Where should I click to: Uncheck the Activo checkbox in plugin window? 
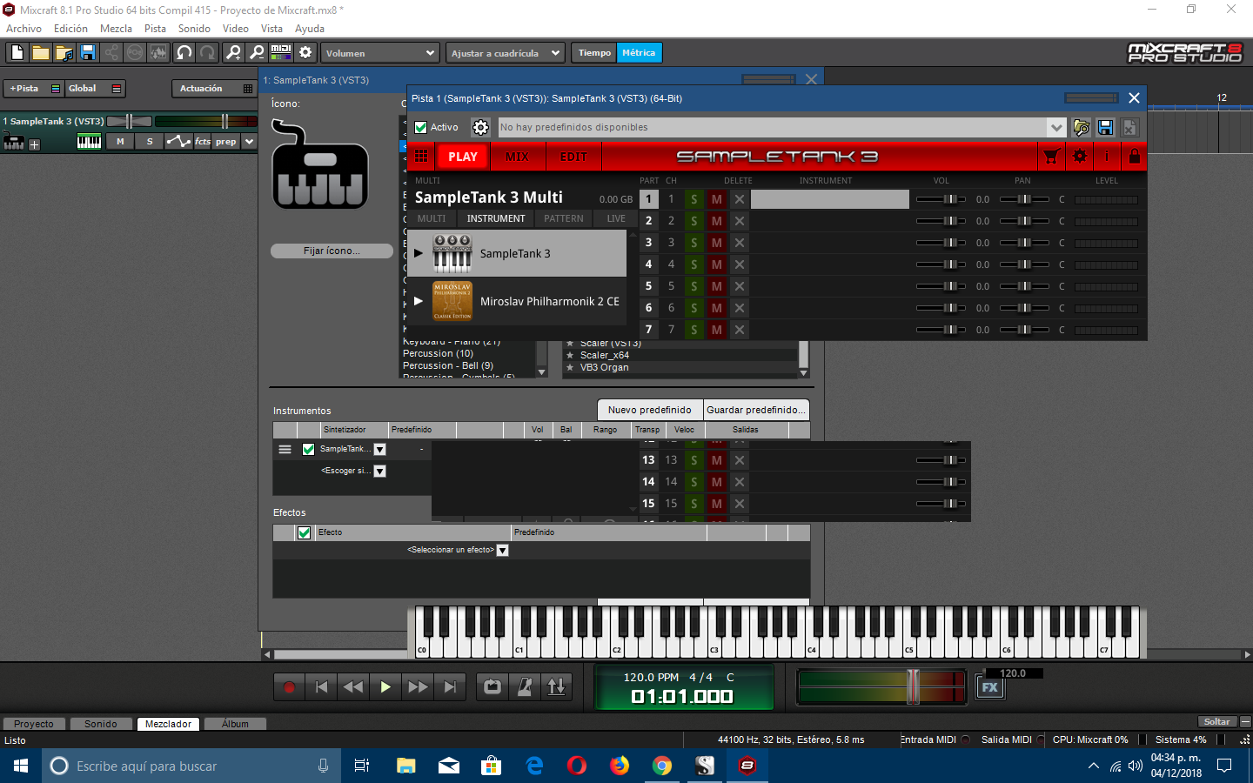(x=421, y=127)
